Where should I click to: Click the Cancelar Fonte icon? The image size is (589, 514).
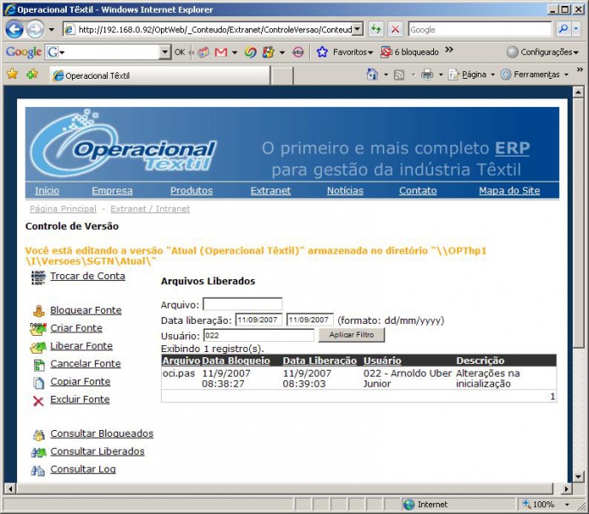click(x=38, y=364)
